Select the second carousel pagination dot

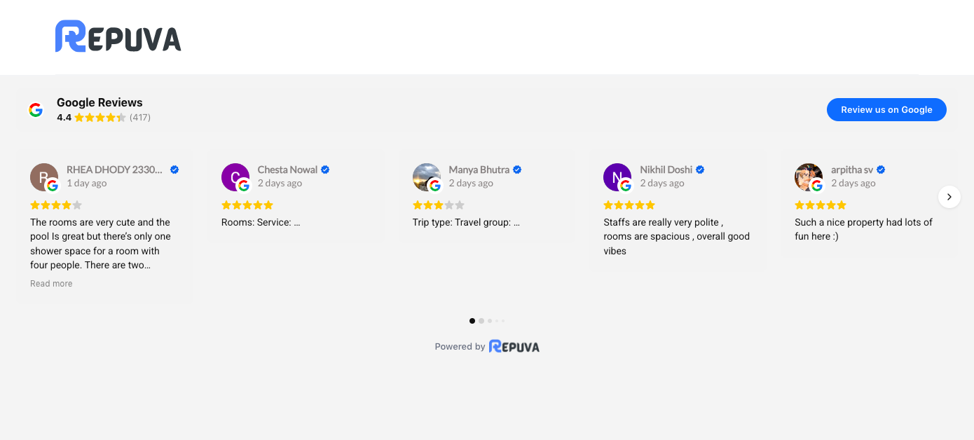tap(481, 321)
